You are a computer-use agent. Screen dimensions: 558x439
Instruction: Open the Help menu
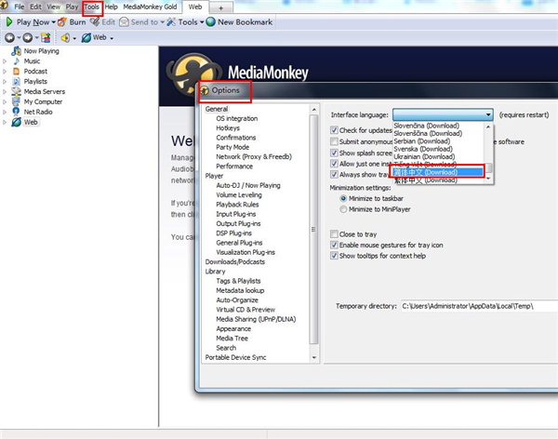[111, 7]
